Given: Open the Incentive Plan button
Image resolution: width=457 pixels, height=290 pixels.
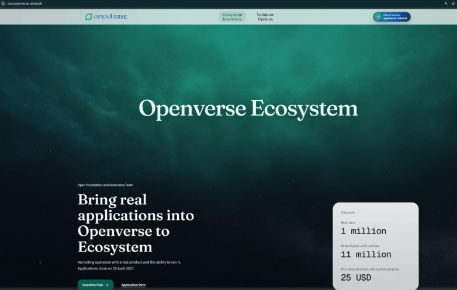Looking at the screenshot, I should (x=95, y=285).
